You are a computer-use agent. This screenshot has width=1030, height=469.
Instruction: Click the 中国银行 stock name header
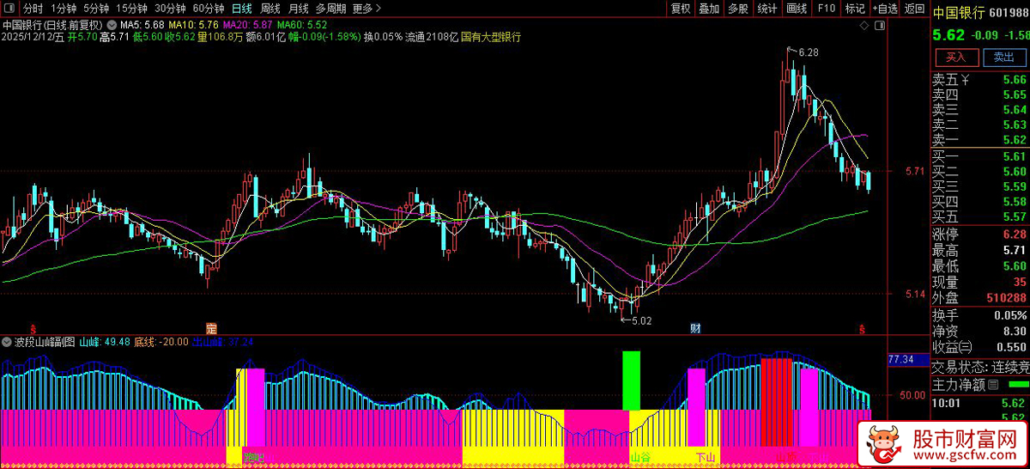click(959, 13)
